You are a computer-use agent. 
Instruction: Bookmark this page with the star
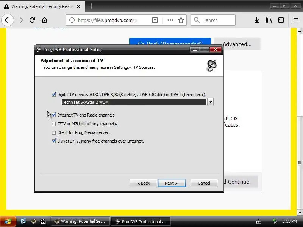pyautogui.click(x=181, y=20)
